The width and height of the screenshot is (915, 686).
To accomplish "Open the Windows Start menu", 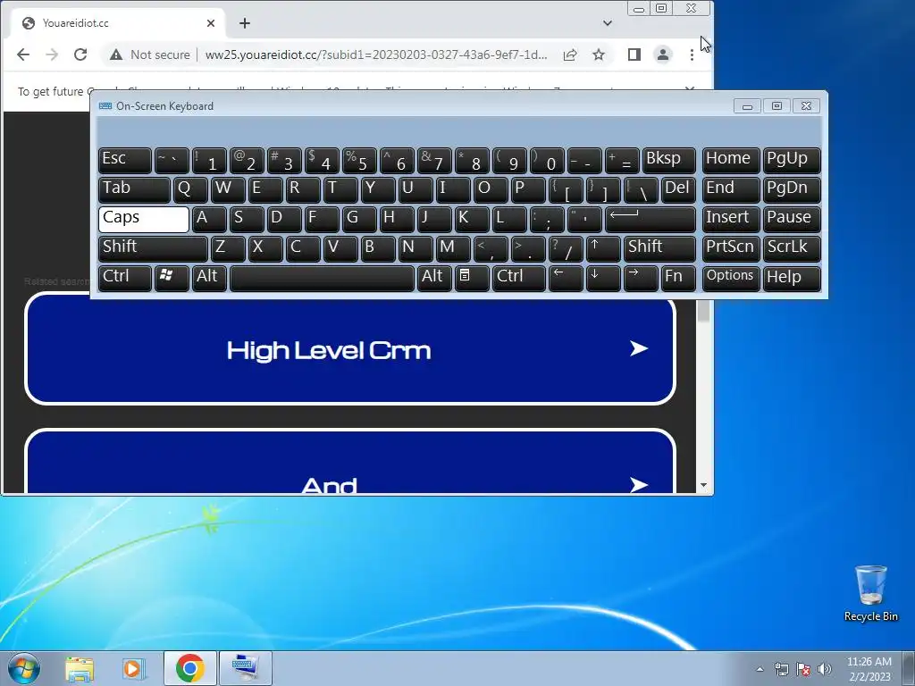I will pos(24,668).
